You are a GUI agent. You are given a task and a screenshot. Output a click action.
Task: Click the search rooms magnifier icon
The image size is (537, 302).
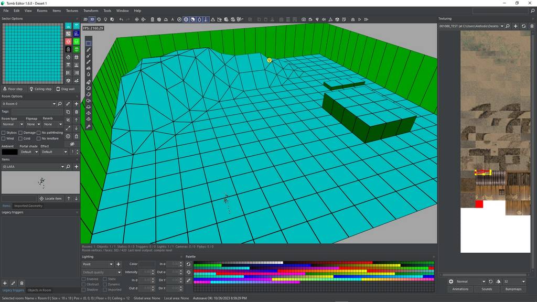(x=60, y=104)
